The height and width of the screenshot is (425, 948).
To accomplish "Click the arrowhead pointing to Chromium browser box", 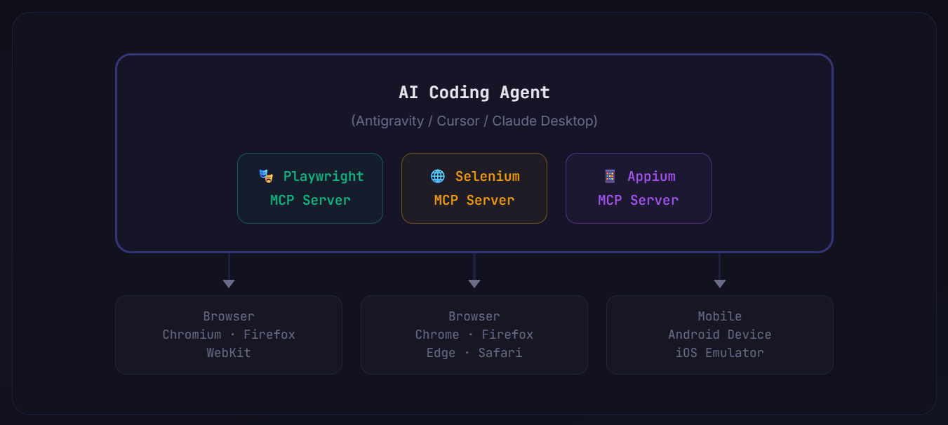I will click(229, 283).
